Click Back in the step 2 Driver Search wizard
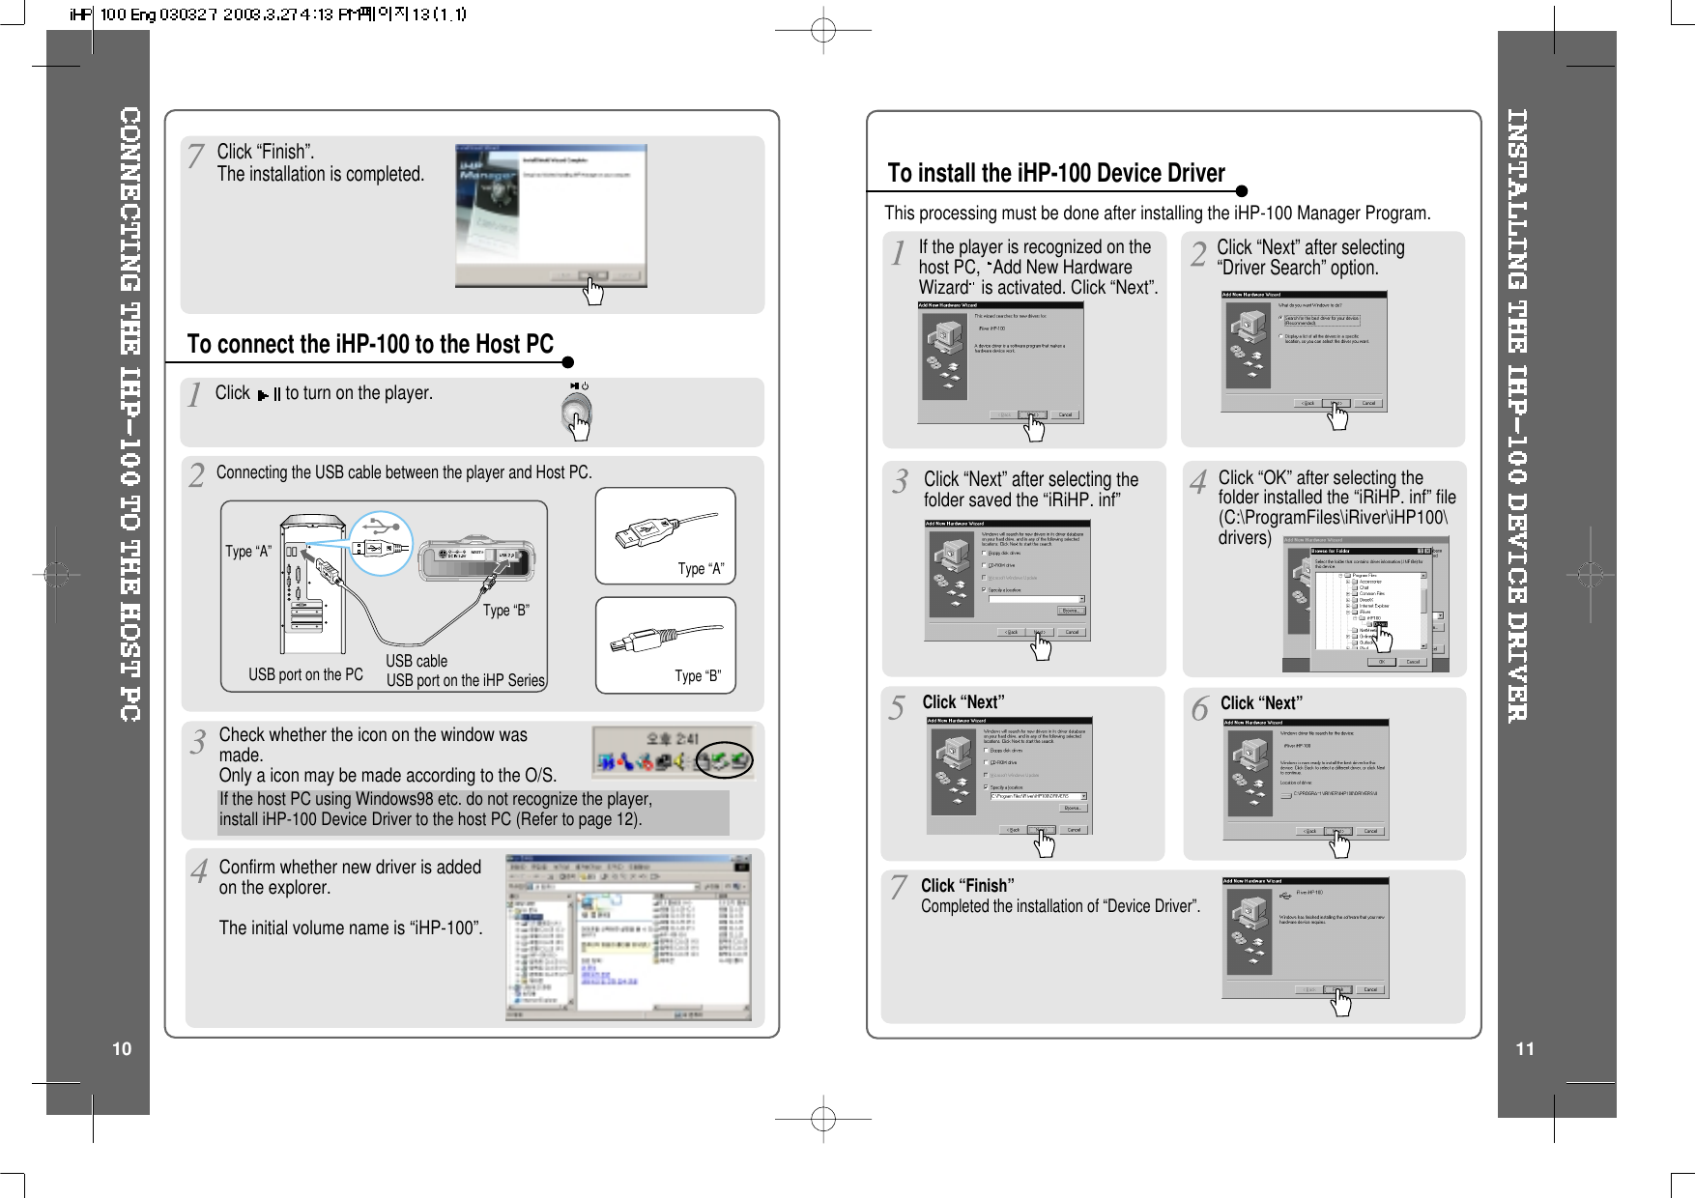Image resolution: width=1695 pixels, height=1198 pixels. [x=1307, y=403]
